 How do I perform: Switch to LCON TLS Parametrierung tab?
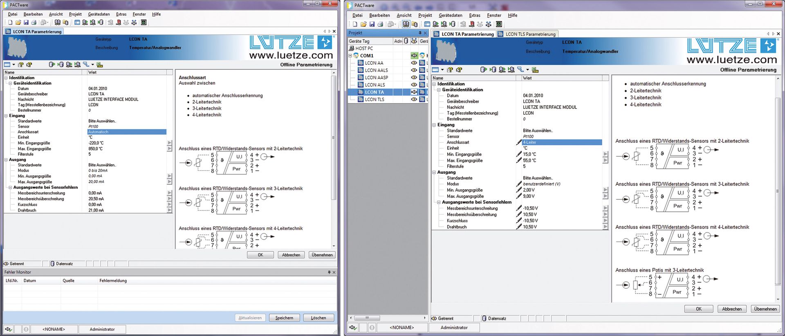tap(527, 34)
